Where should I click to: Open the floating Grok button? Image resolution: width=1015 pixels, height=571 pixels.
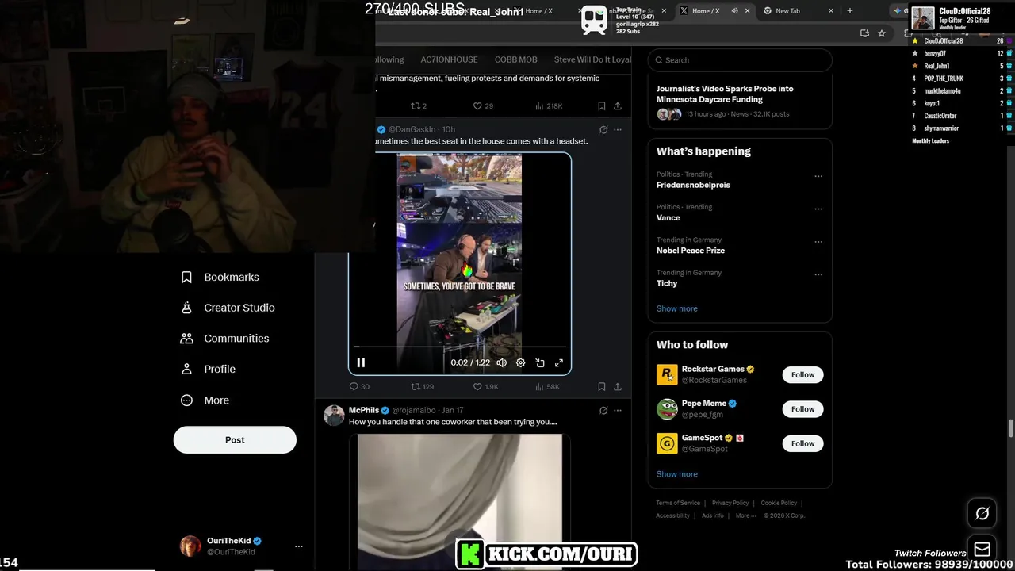(982, 514)
